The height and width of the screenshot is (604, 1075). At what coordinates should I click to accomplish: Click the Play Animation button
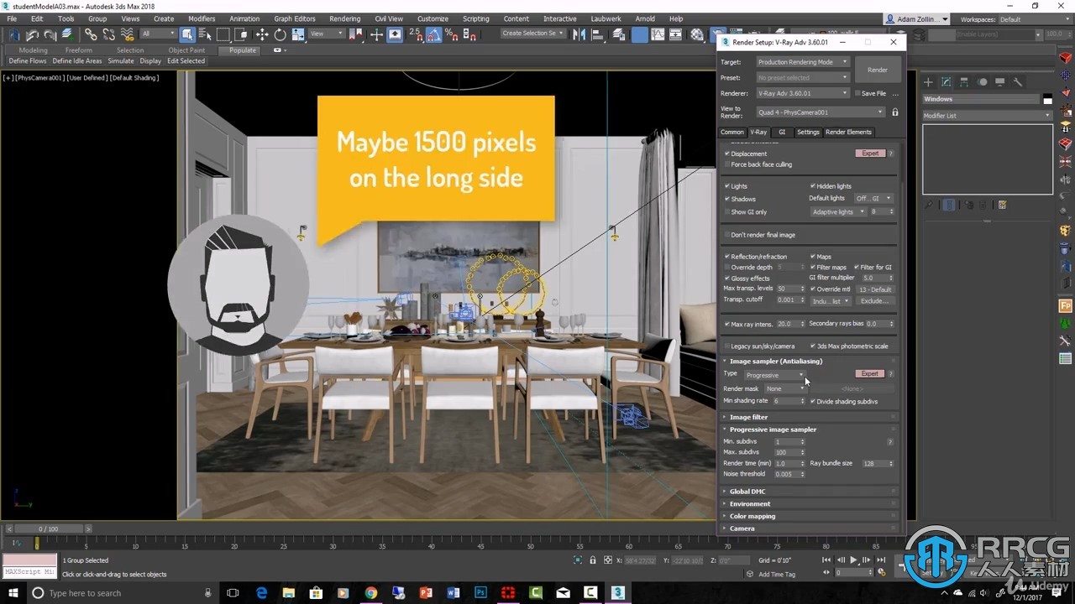854,560
